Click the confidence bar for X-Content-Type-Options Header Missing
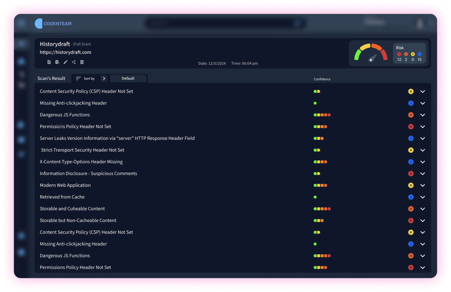451x292 pixels. pyautogui.click(x=320, y=162)
